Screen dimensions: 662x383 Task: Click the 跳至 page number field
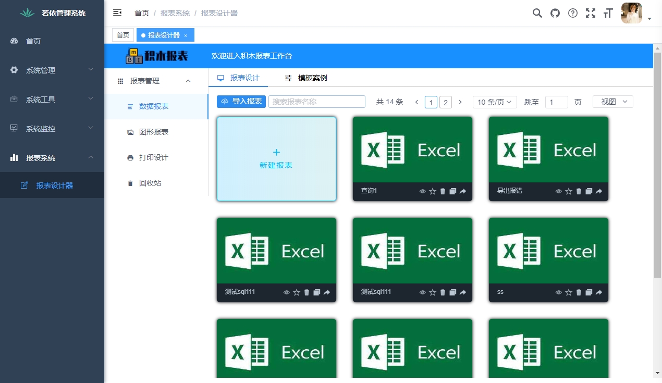(x=557, y=102)
